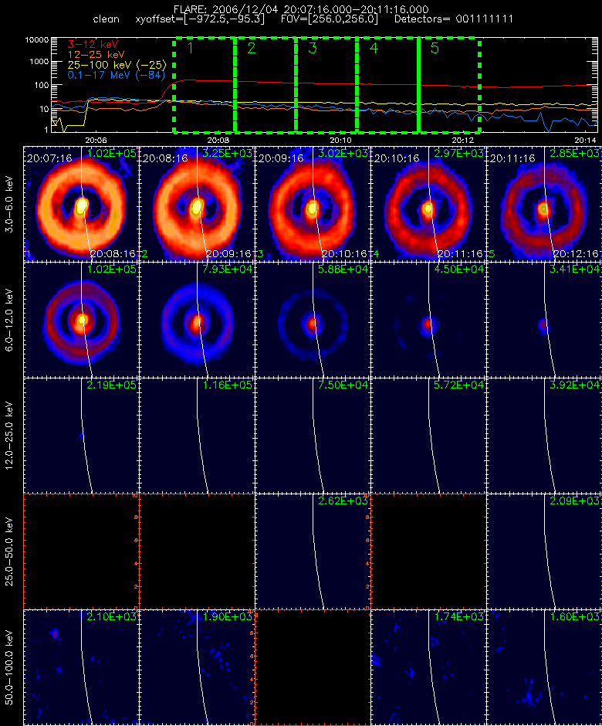Open the 12.0-25.0 keV image labeled 2.19E+05
Viewport: 602px width, 726px height.
tap(81, 436)
